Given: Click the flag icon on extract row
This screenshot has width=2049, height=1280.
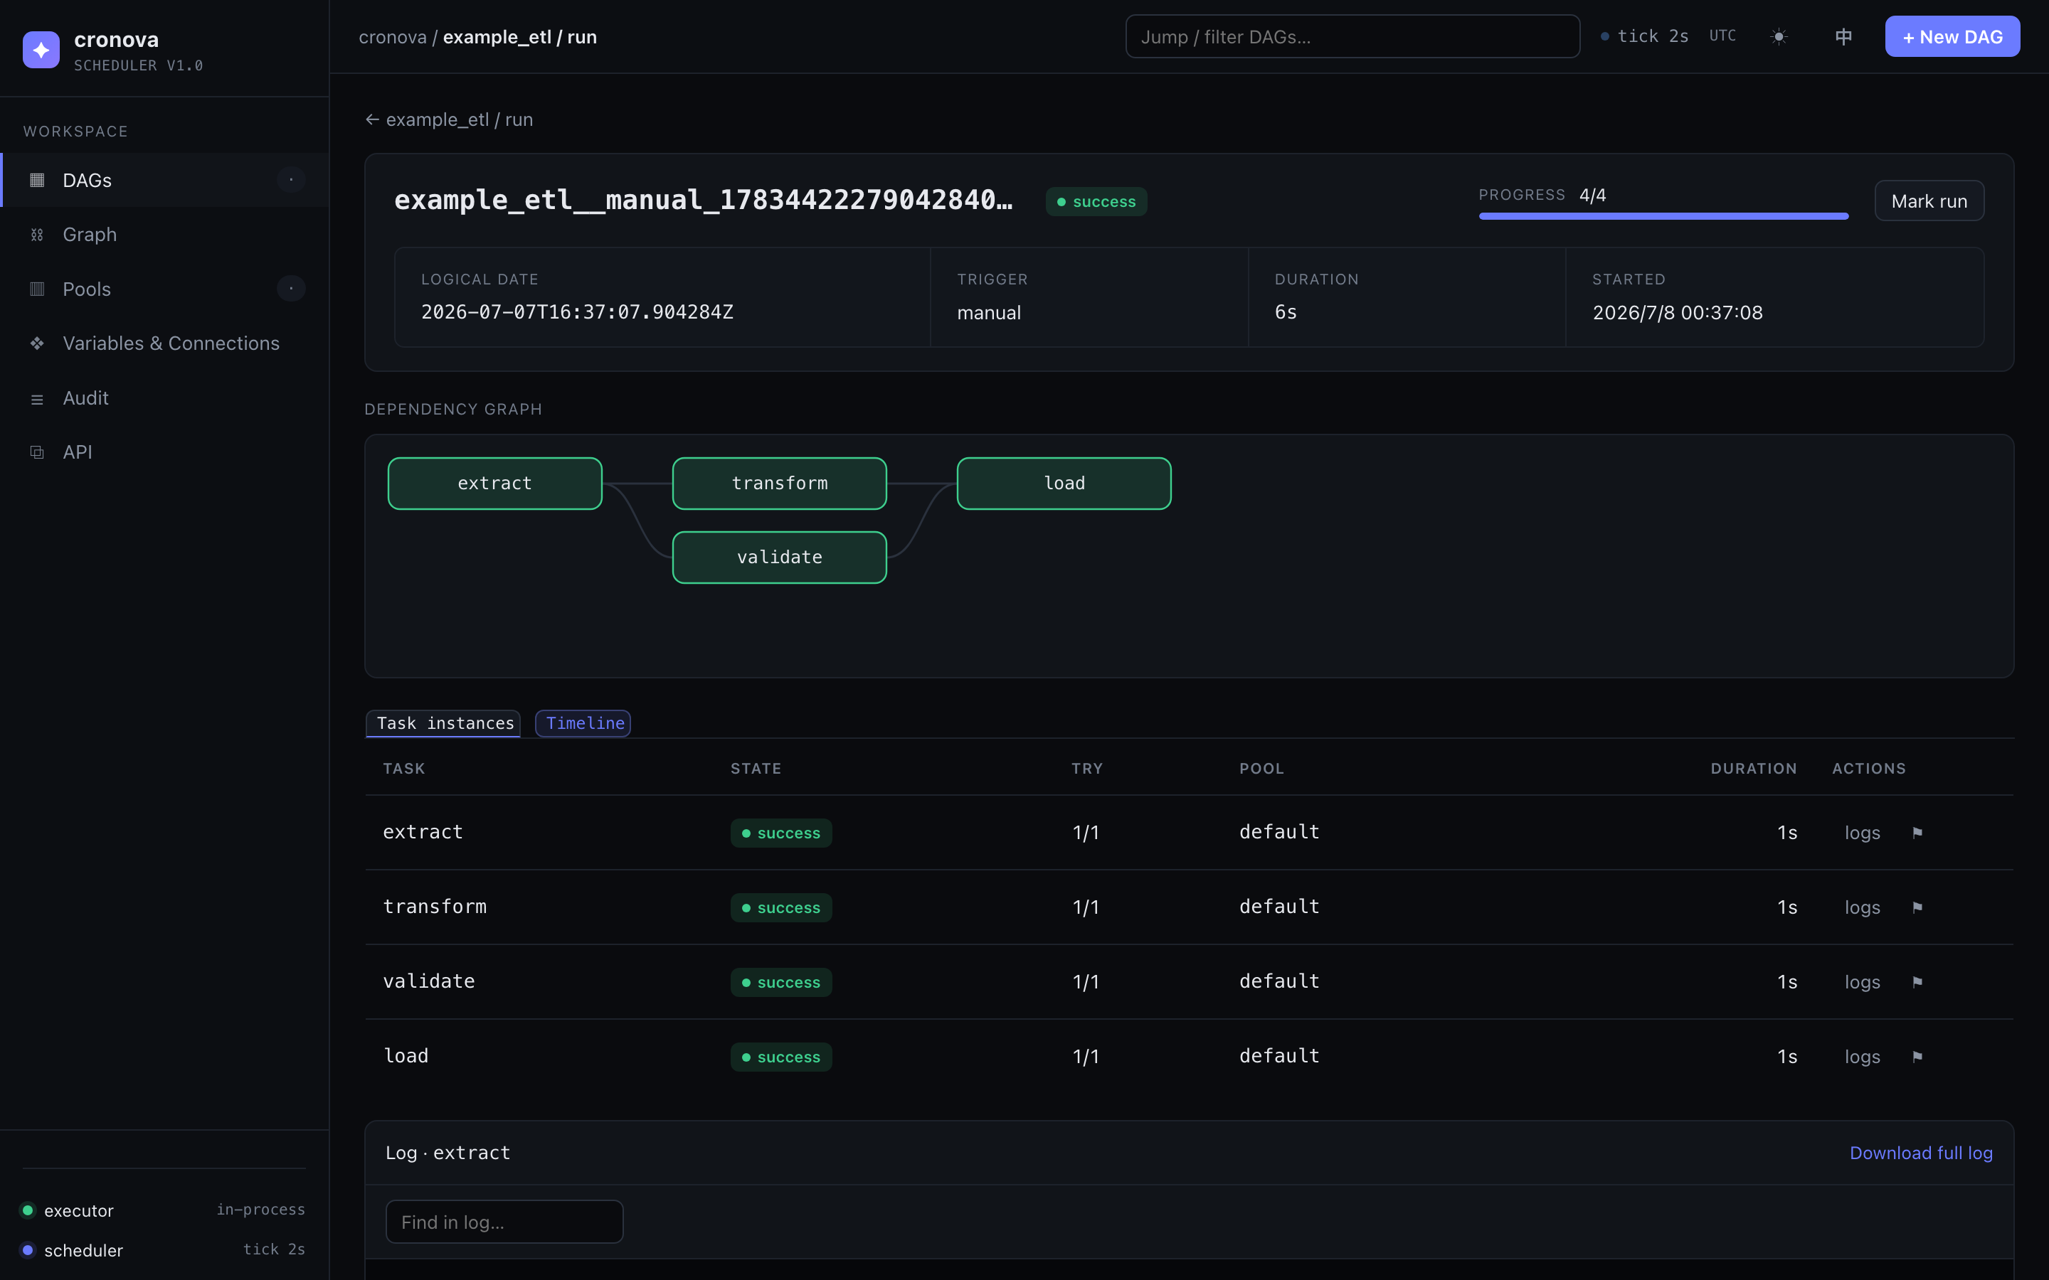Looking at the screenshot, I should click(1917, 833).
